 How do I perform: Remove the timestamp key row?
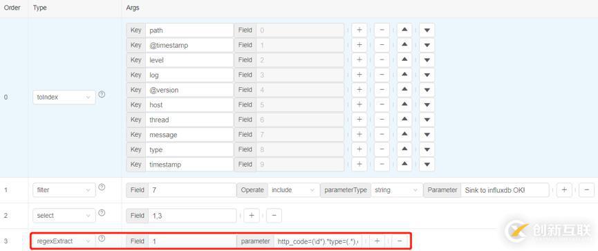tap(382, 165)
